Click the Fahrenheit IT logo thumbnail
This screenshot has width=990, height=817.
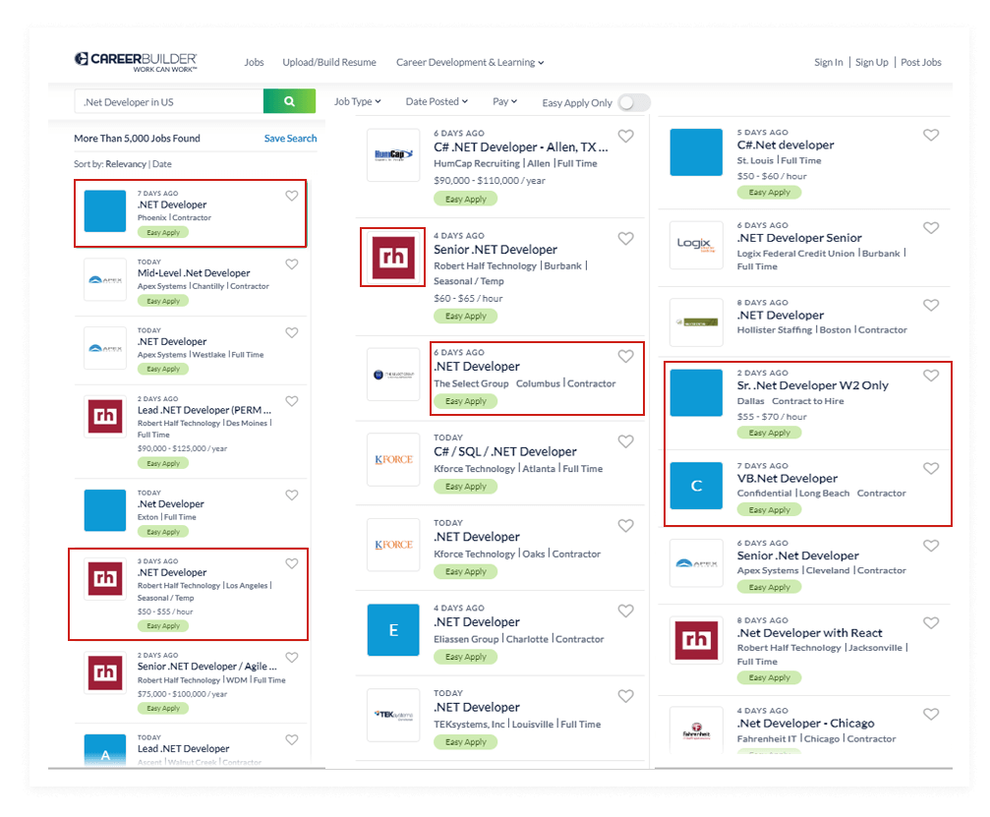696,729
